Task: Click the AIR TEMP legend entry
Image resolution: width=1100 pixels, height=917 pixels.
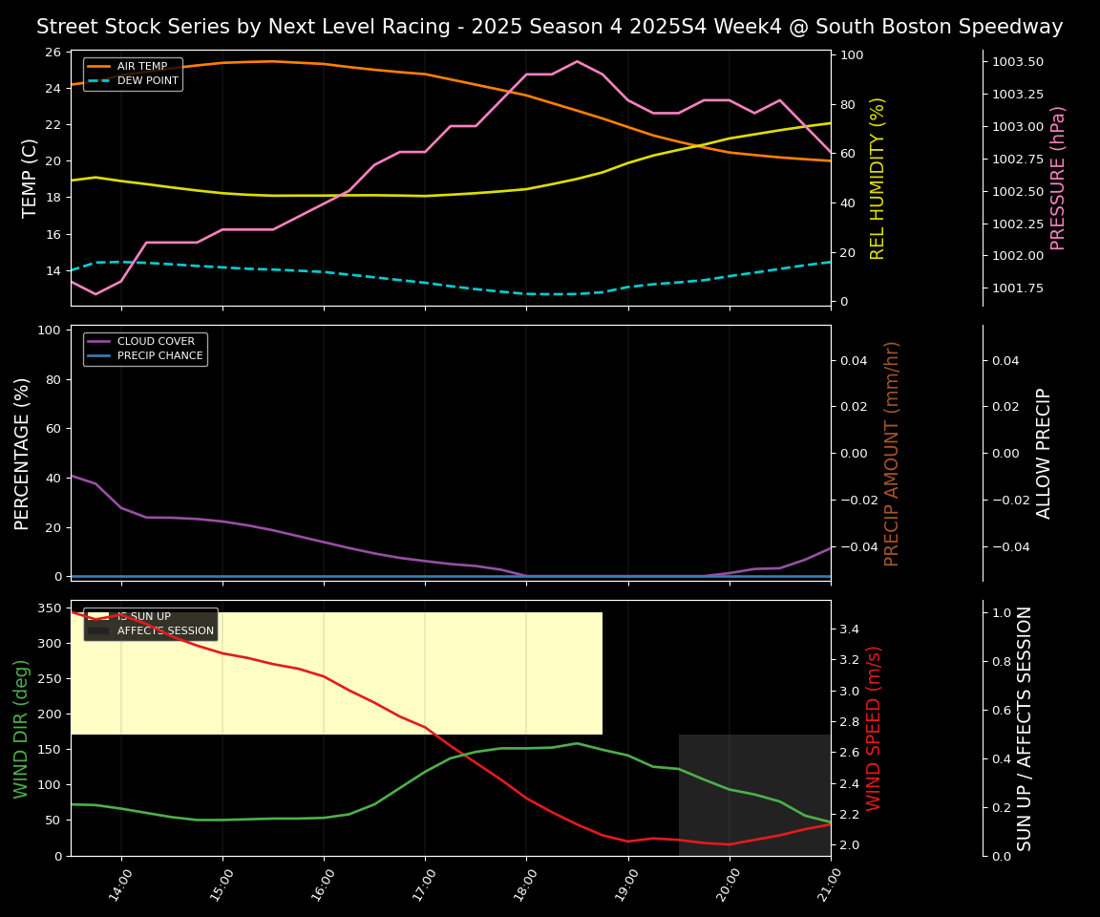Action: pyautogui.click(x=141, y=67)
